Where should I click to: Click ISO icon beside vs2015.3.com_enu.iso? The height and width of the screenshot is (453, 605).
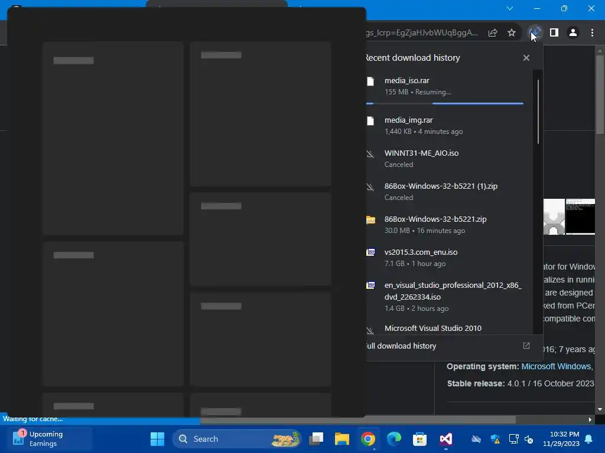[x=371, y=252]
